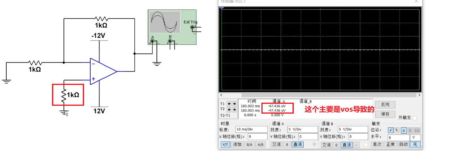
Task: Click left arrow of waveform scrollbar
Action: click(221, 95)
